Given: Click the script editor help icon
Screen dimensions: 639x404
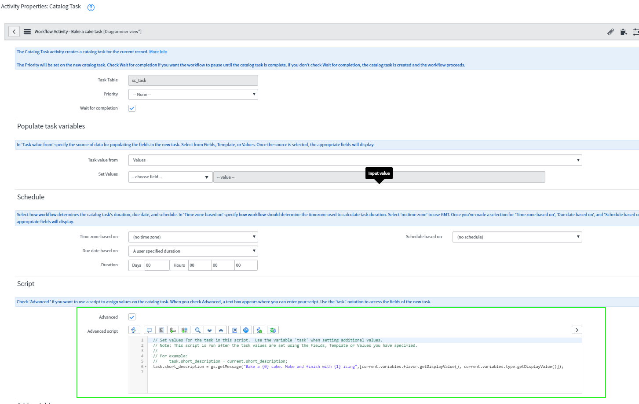Looking at the screenshot, I should pos(246,330).
